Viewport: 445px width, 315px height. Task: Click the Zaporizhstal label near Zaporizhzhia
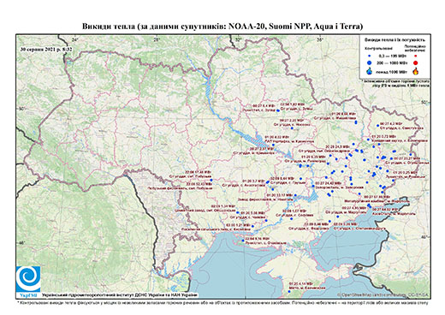[x=339, y=187]
